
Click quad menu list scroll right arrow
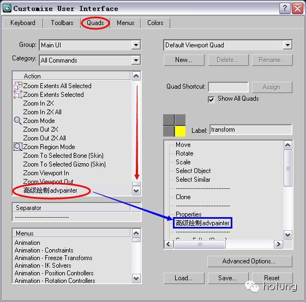278,244
